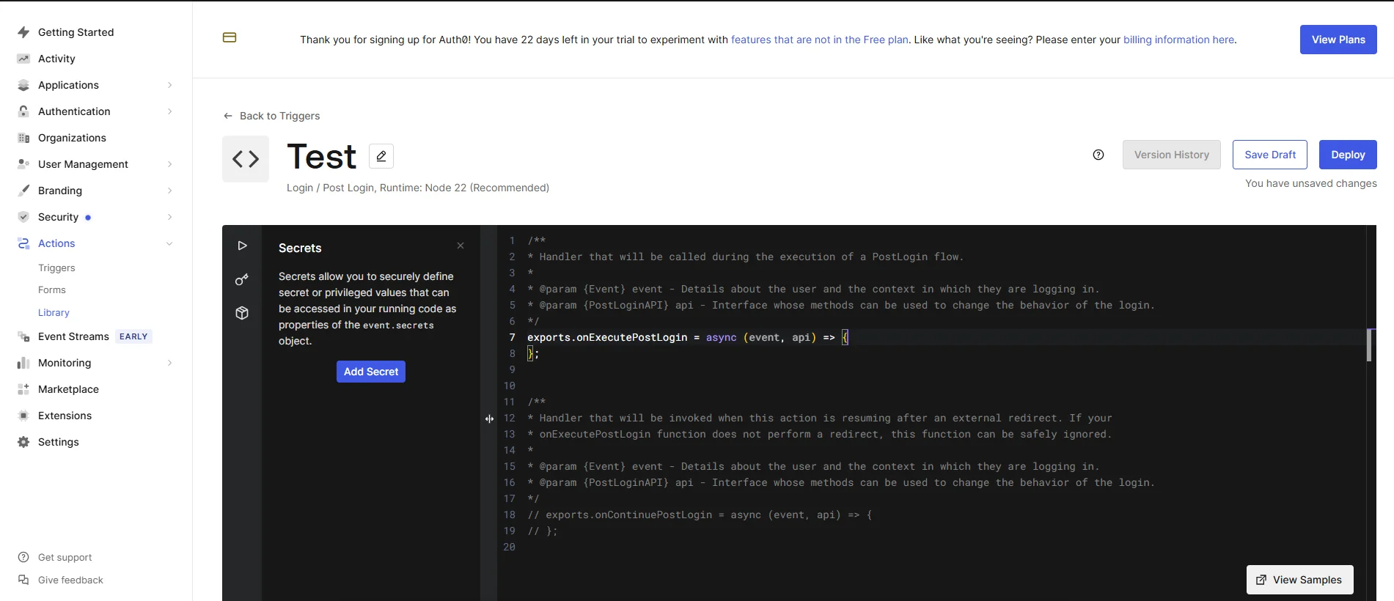Expand the Applications menu chevron
Screen dimensions: 1394x601
pyautogui.click(x=169, y=85)
